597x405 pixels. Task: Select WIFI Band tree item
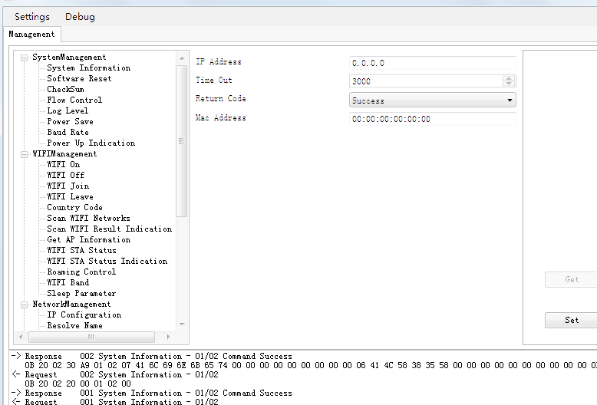coord(68,282)
